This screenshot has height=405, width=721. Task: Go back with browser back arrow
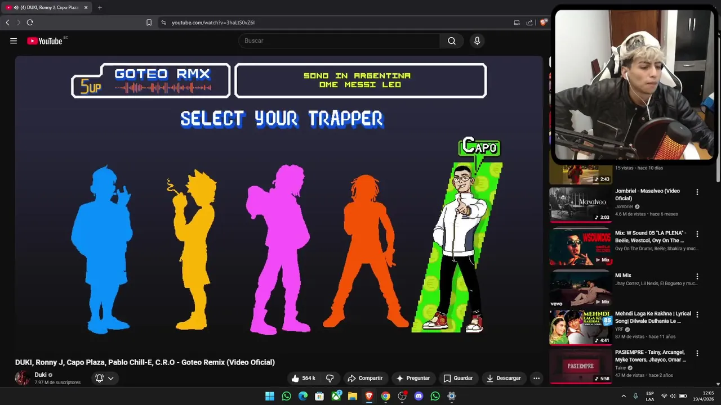[7, 22]
